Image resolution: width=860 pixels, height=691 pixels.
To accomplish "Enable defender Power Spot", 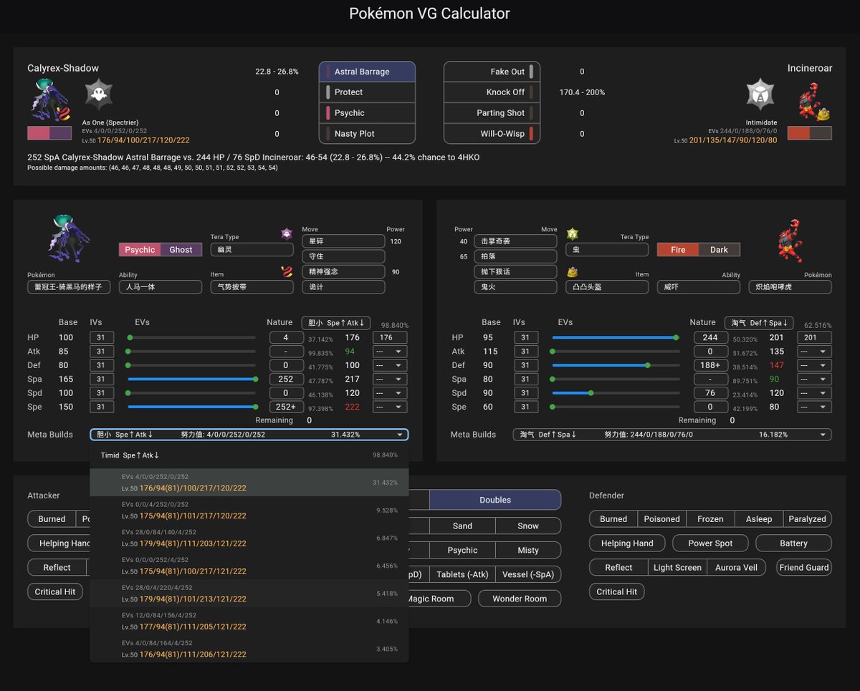I will (710, 543).
